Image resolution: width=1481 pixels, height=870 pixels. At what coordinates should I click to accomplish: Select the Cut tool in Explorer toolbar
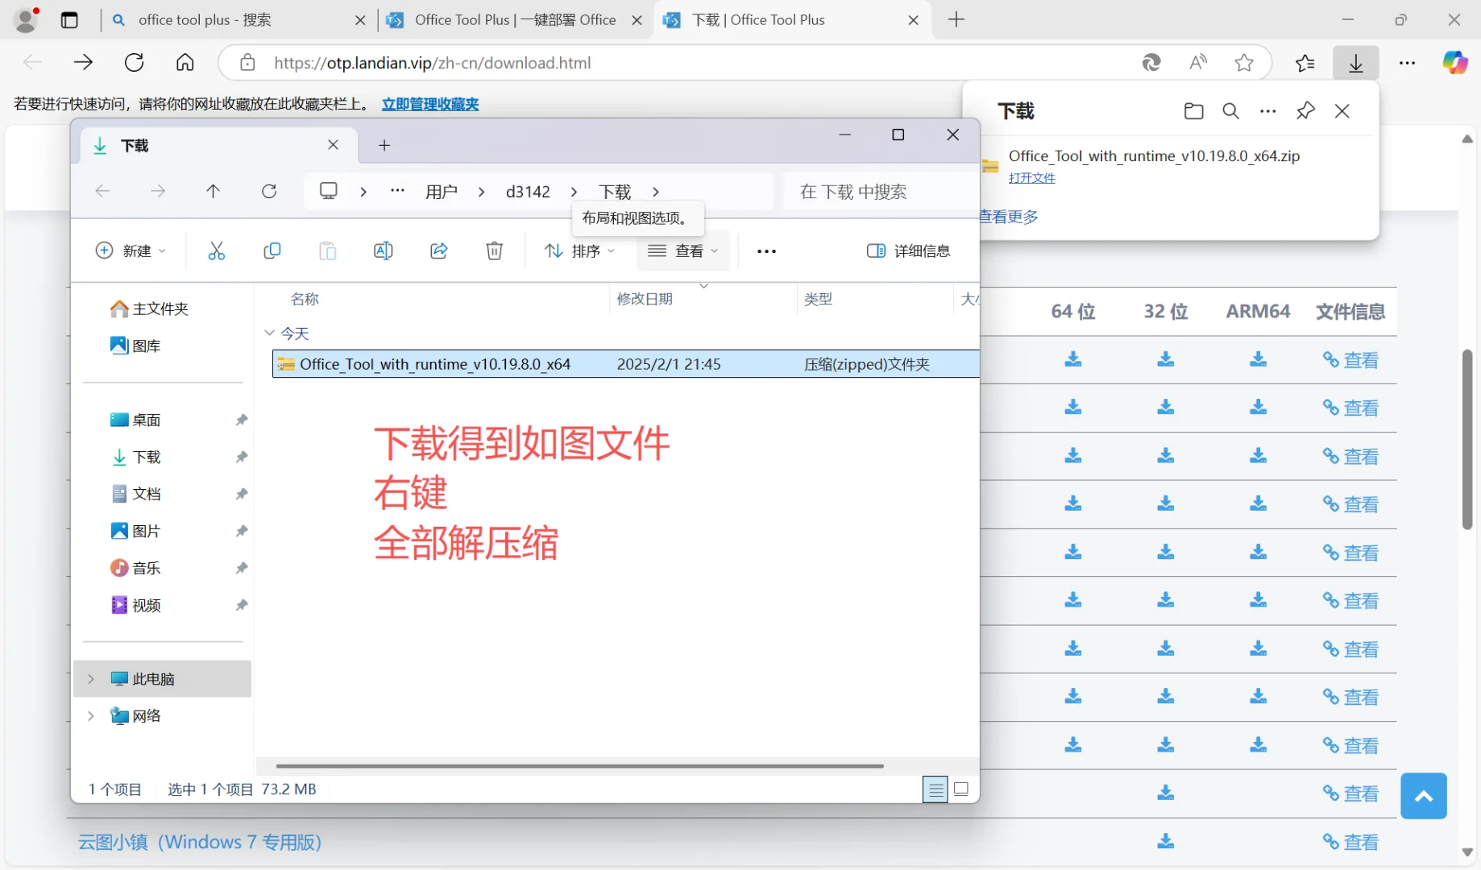pyautogui.click(x=217, y=251)
